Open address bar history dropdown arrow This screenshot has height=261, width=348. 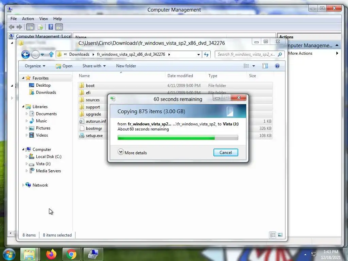[x=198, y=55]
